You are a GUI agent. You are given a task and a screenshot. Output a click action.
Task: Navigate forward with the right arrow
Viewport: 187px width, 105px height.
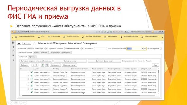(29, 43)
